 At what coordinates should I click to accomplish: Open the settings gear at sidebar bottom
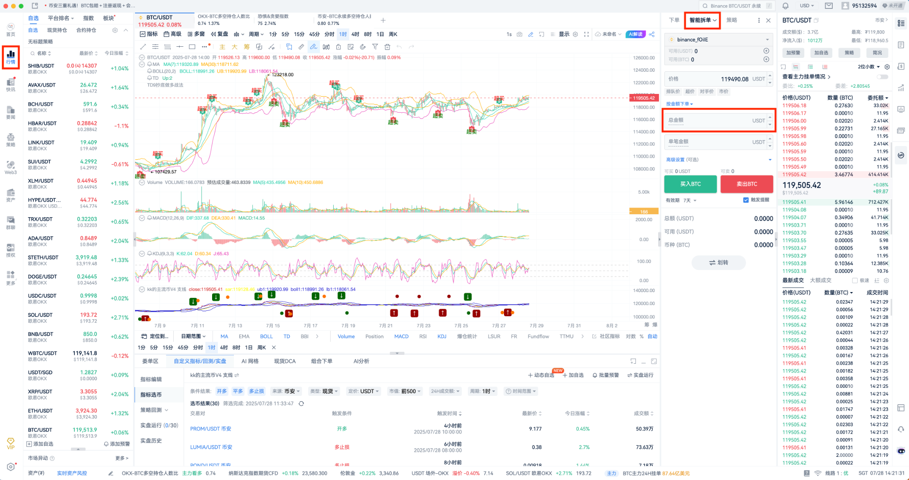tap(11, 467)
